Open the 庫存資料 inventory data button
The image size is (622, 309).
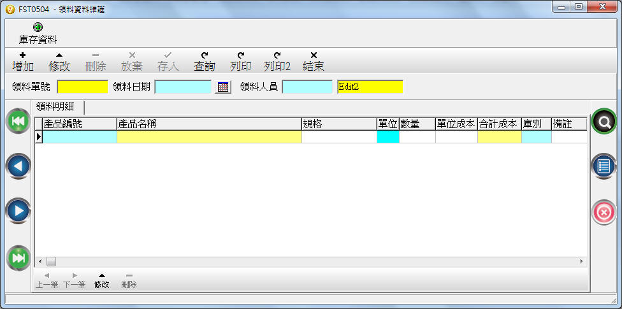[38, 34]
